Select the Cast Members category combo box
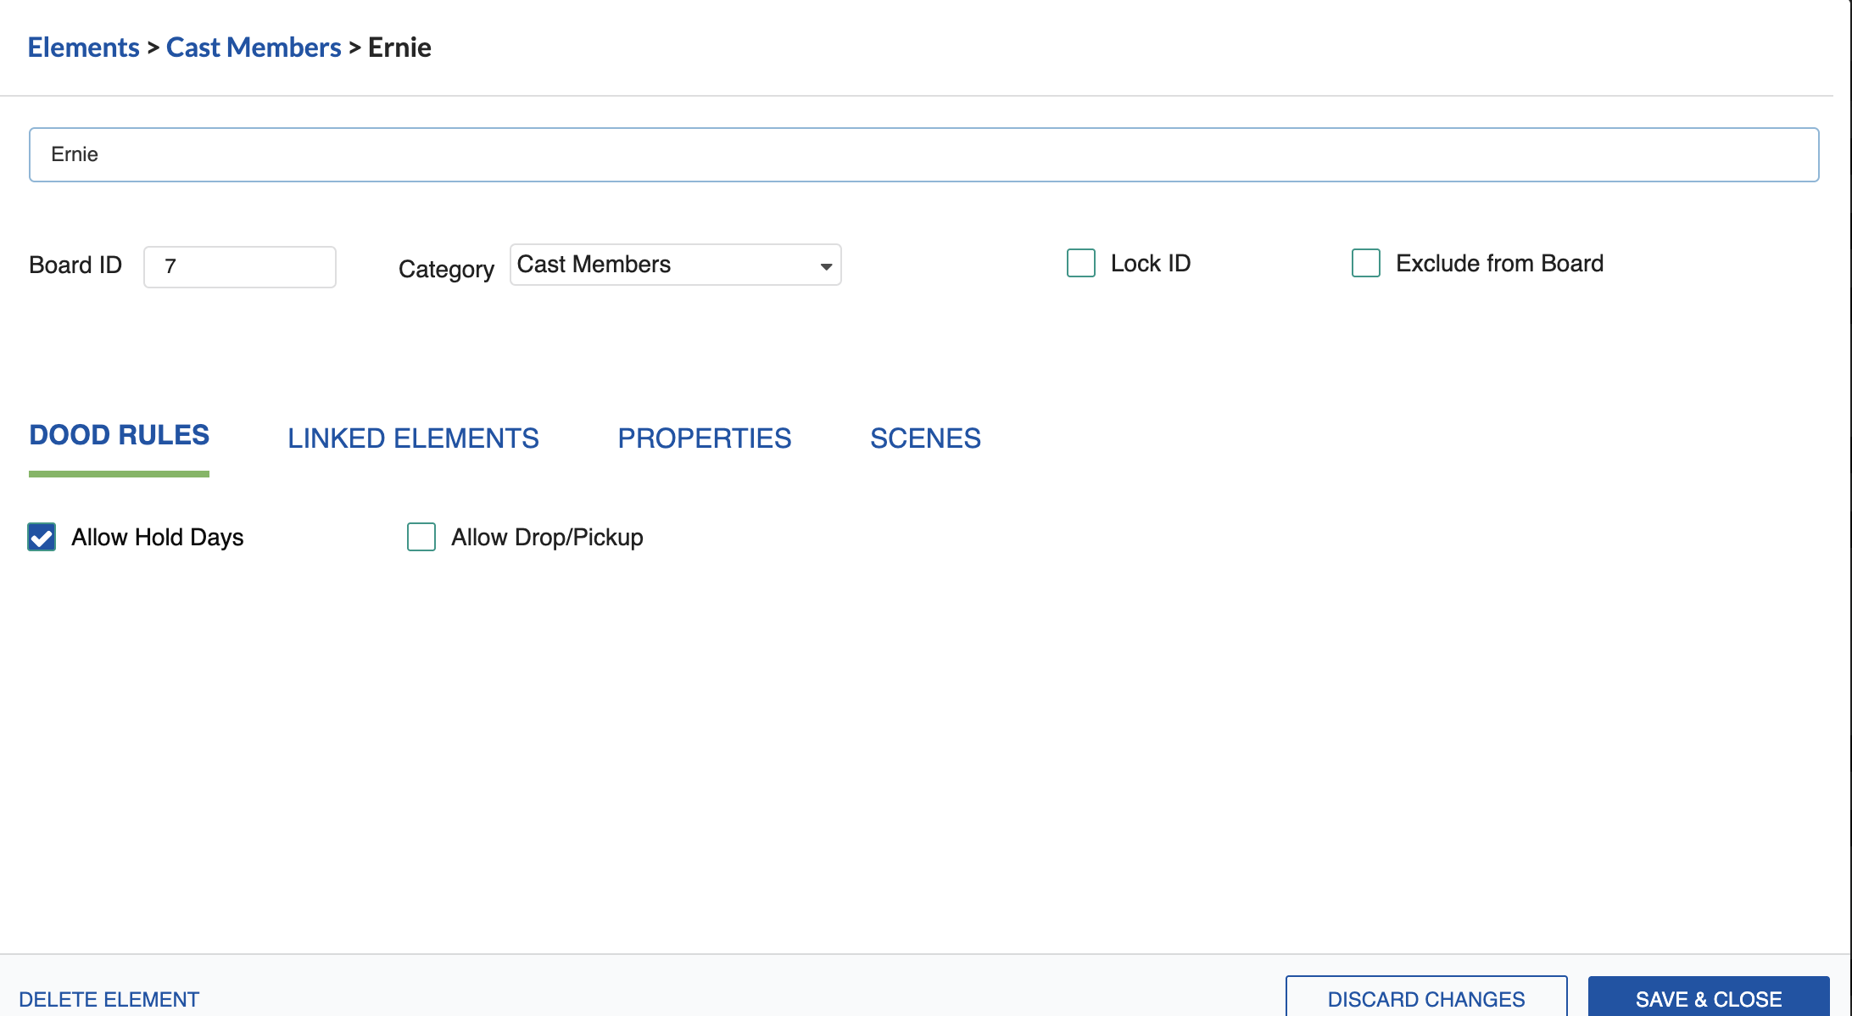Screen dimensions: 1852x1016 (661, 265)
